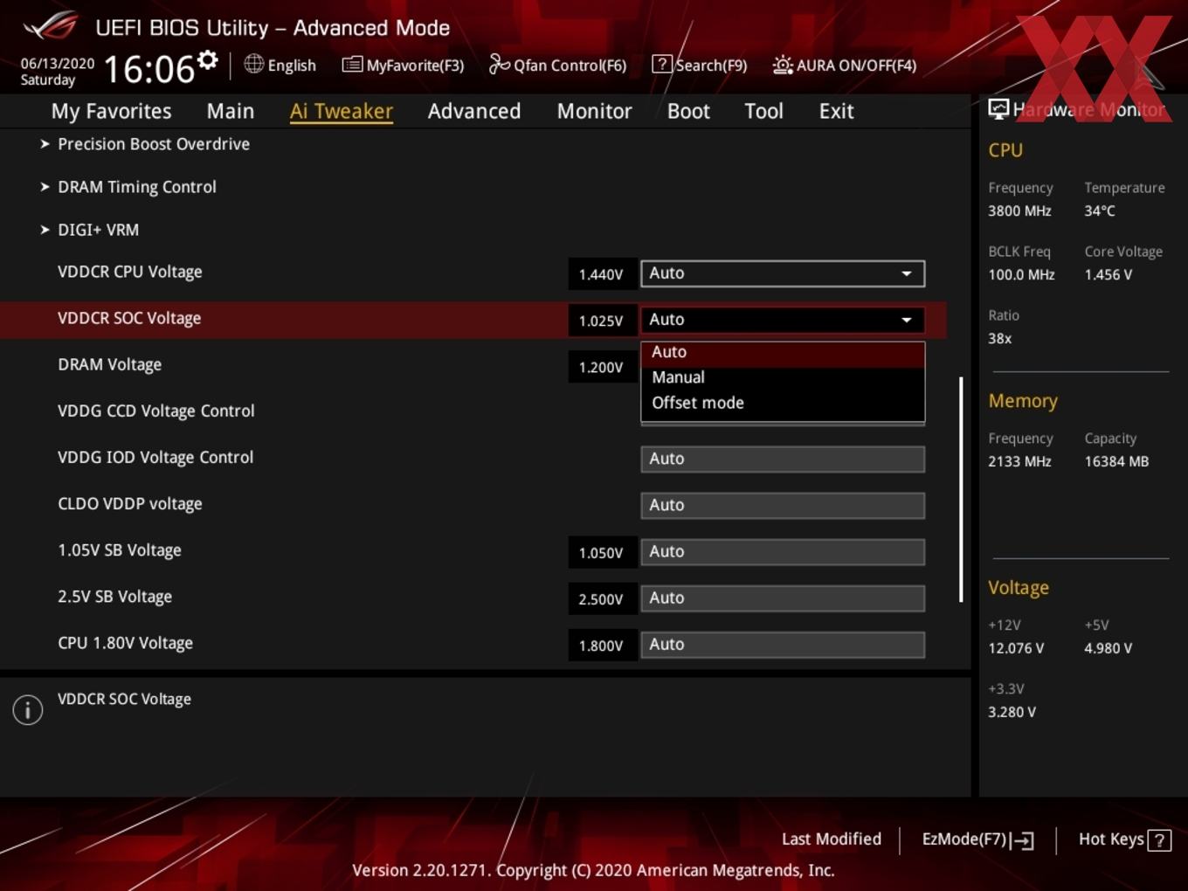Choose Offset mode option
The height and width of the screenshot is (891, 1188).
pos(783,403)
